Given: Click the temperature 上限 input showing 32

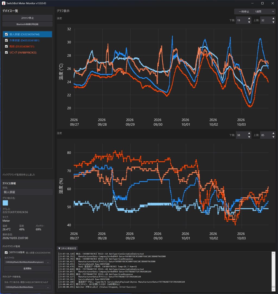Looking at the screenshot, I should [266, 20].
